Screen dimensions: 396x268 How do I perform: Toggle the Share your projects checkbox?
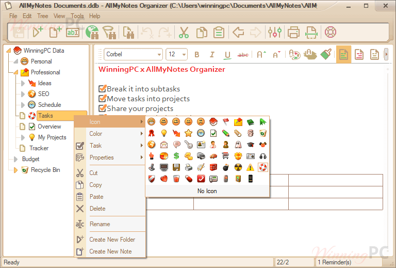[102, 108]
